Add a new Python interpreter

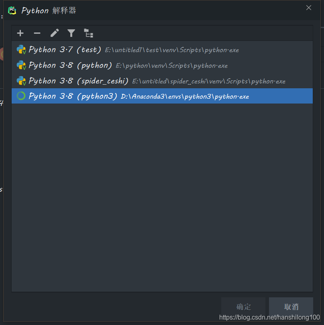point(20,33)
